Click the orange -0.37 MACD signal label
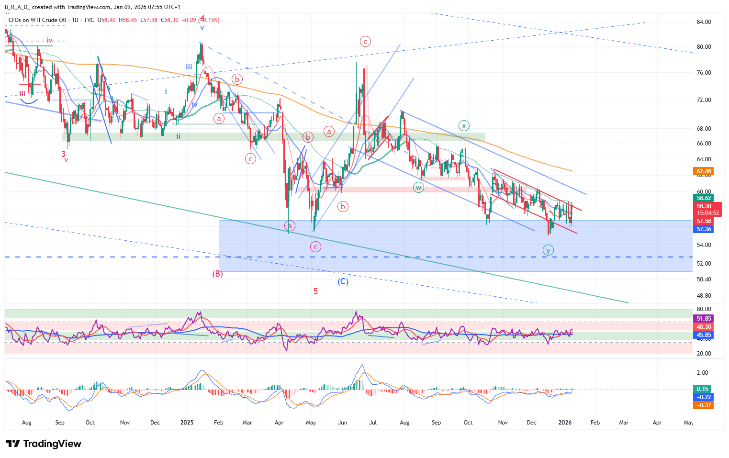This screenshot has width=729, height=458. [x=704, y=405]
